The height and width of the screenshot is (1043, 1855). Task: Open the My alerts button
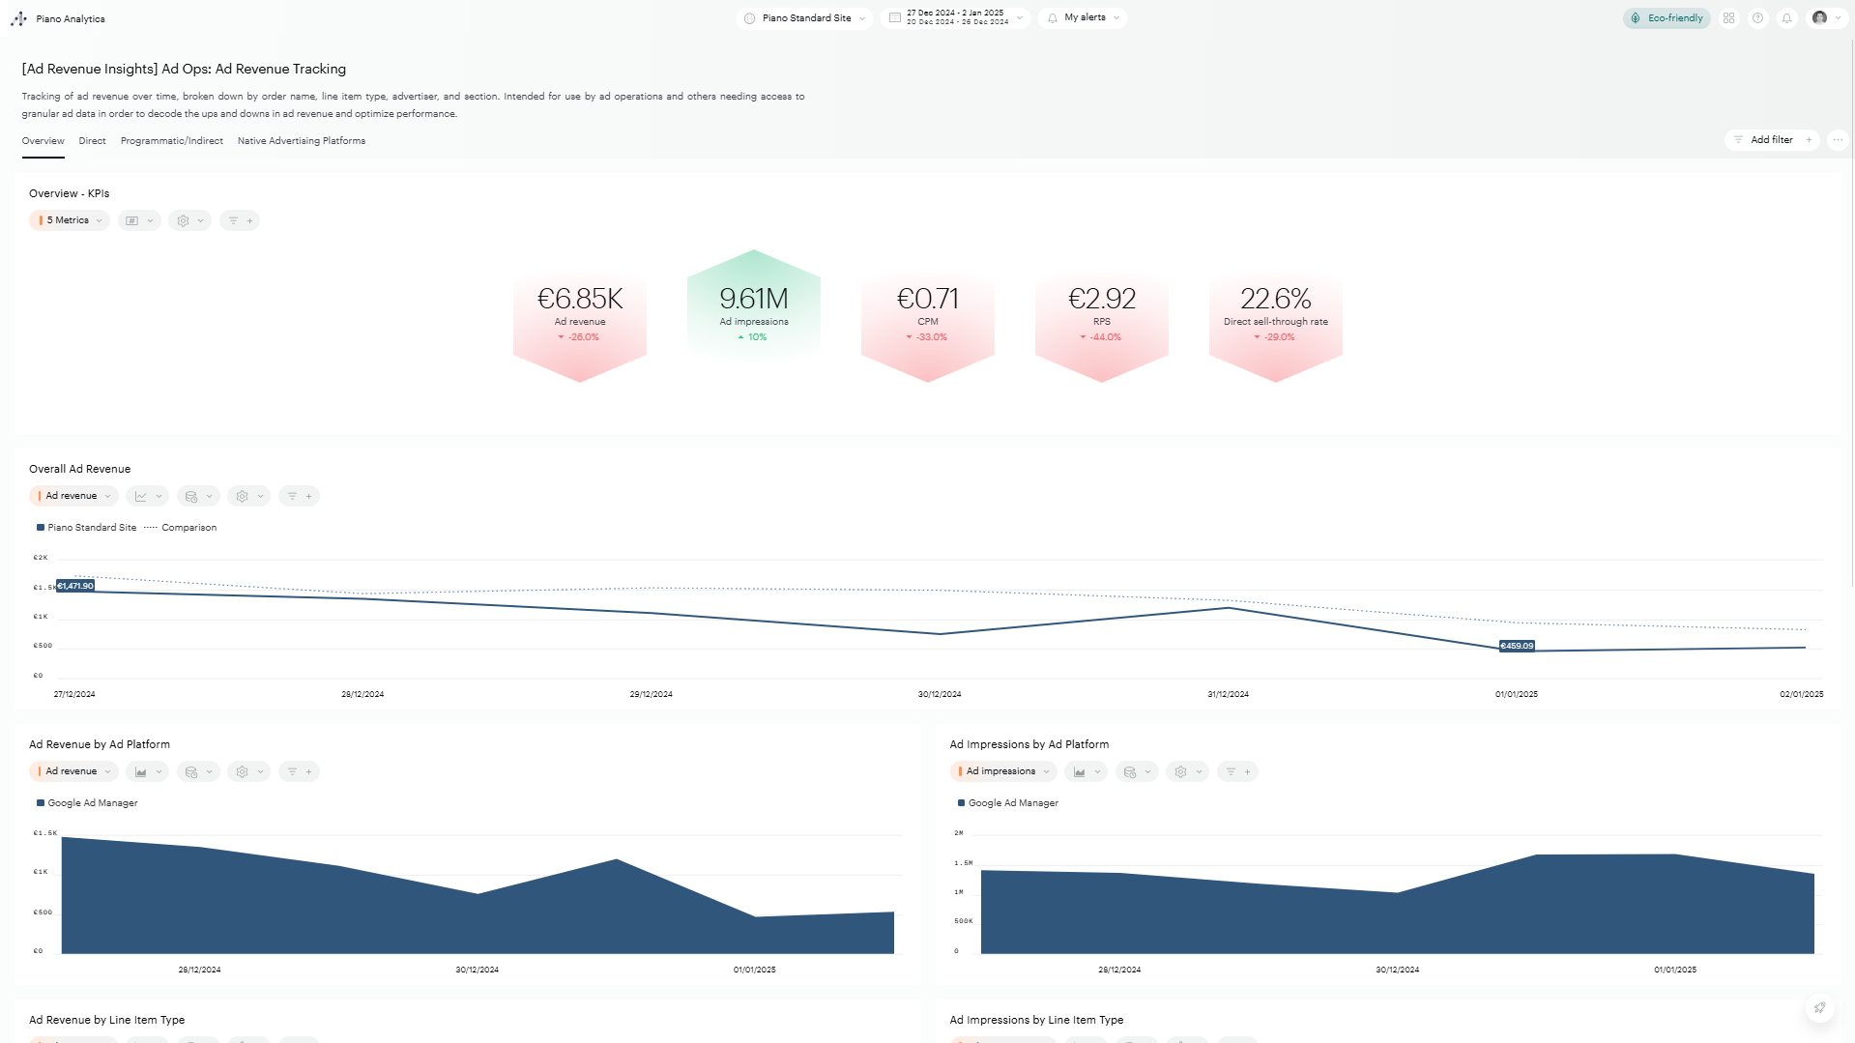point(1083,18)
